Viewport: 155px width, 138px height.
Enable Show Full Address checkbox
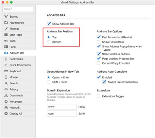pyautogui.click(x=98, y=42)
